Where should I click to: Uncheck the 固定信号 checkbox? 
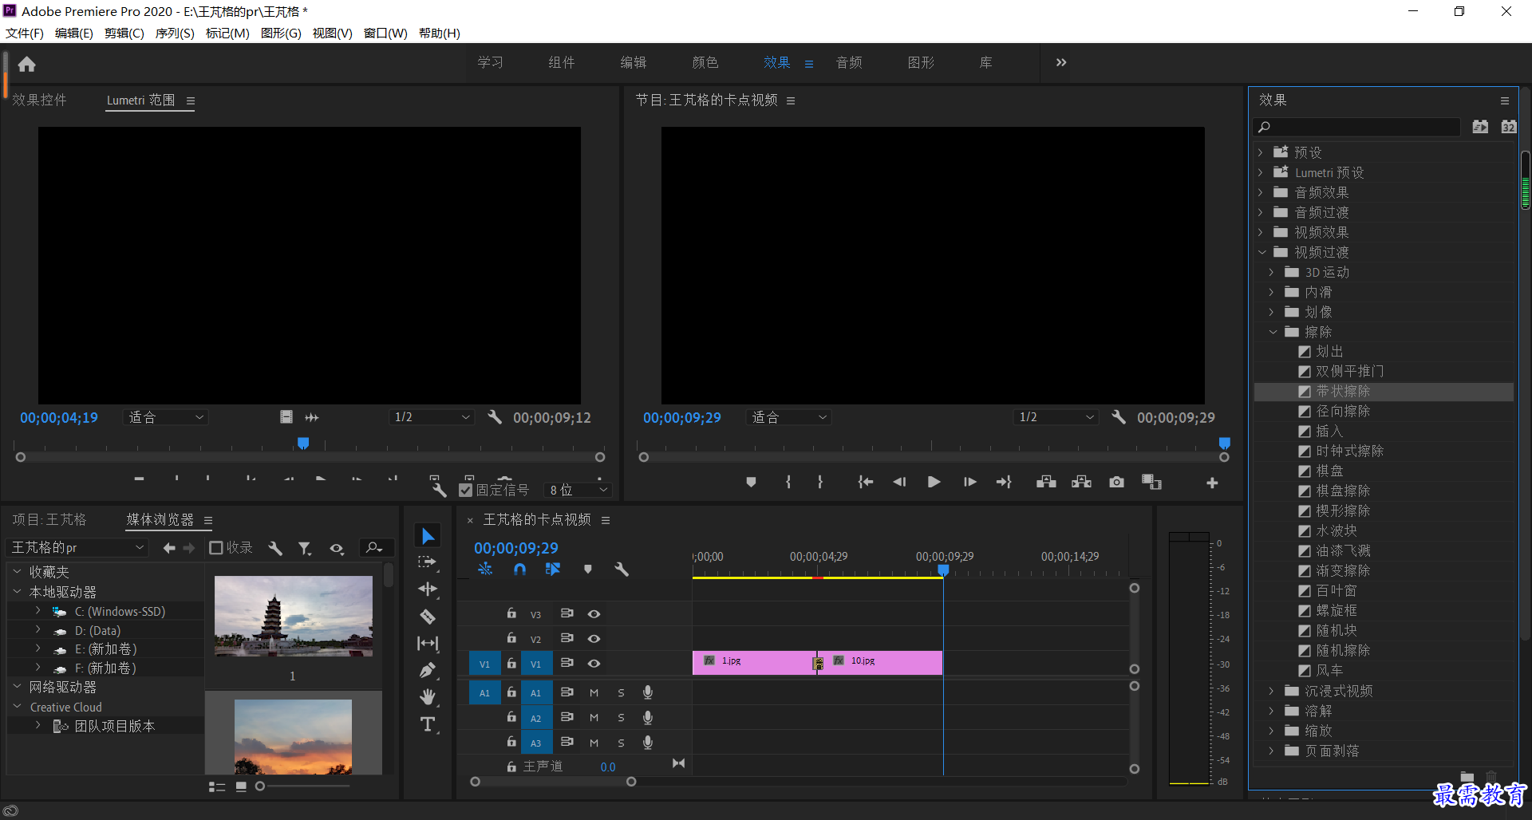[x=466, y=490]
